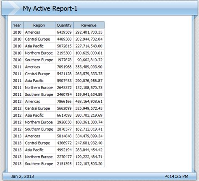This screenshot has height=181, width=199.
Task: Click the Revenue column header
Action: 89,25
